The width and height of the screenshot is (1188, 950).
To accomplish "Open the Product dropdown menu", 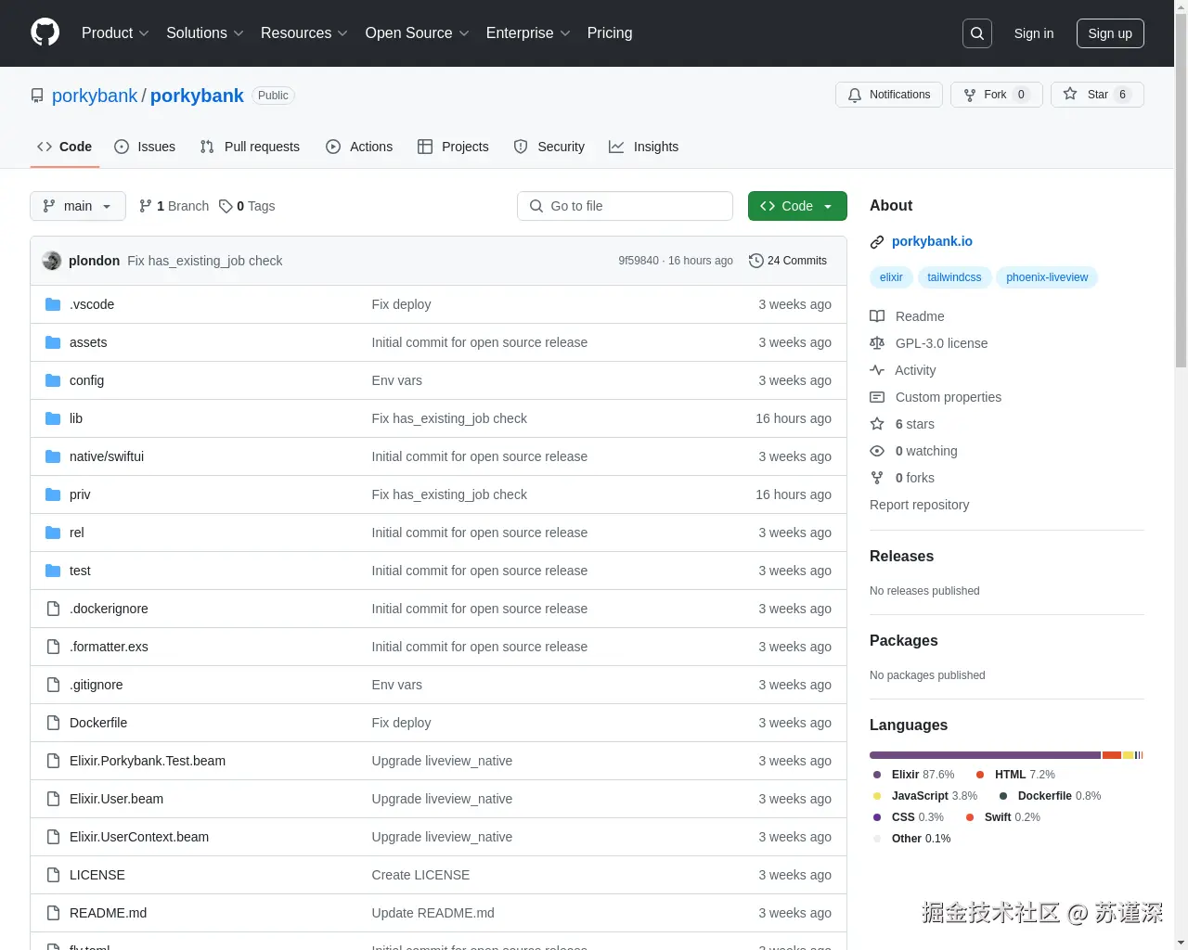I will [x=115, y=33].
